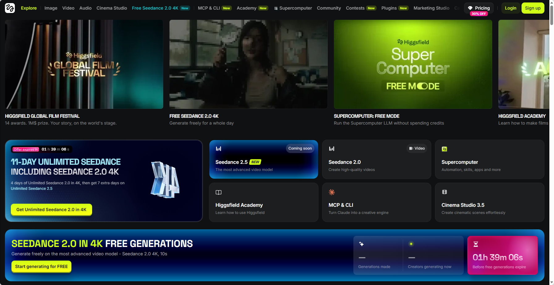Click the 30% OFF badge under Pricing
The height and width of the screenshot is (285, 554).
pos(479,14)
